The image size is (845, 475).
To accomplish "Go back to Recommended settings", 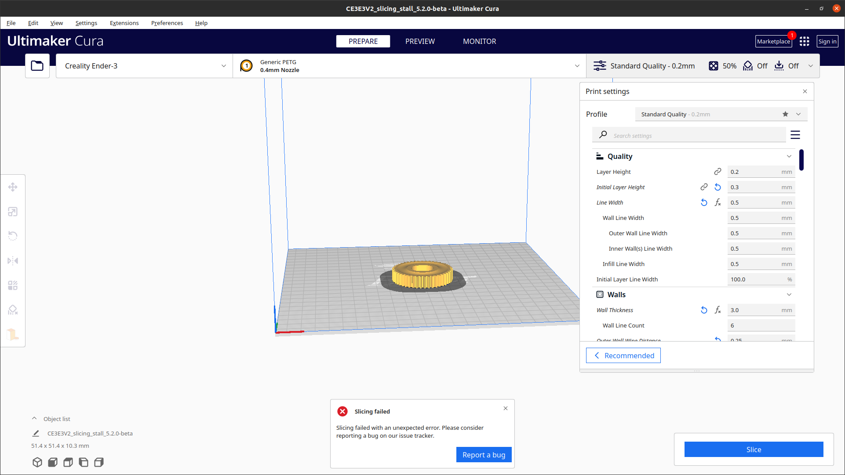I will coord(623,355).
